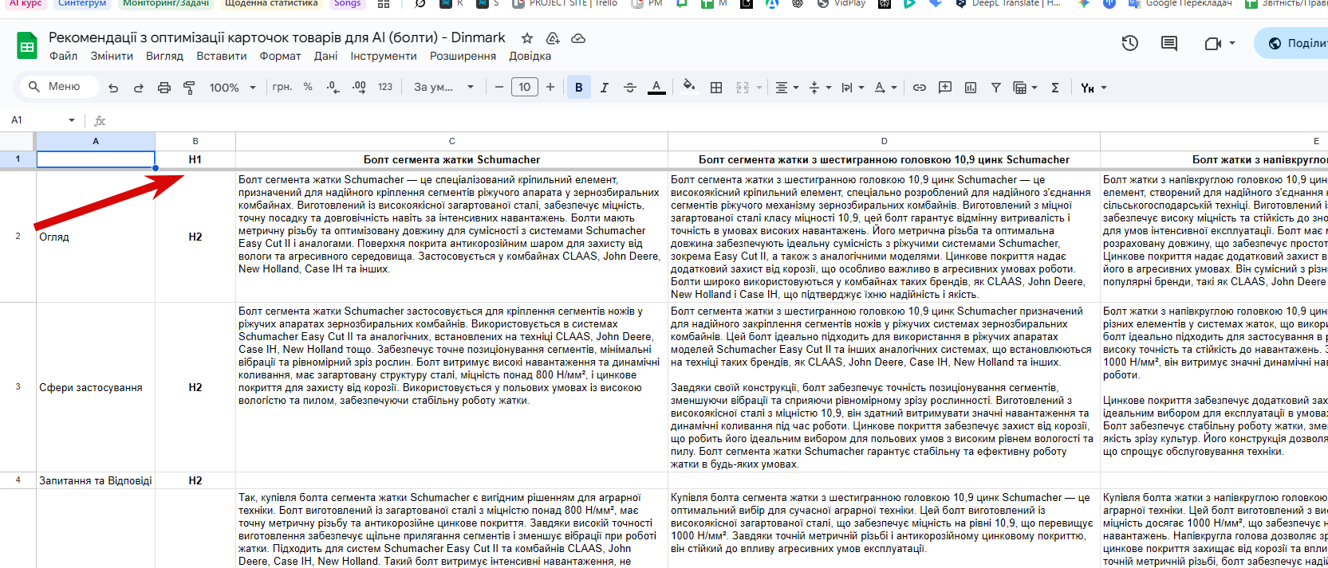Show all comments panel
The width and height of the screenshot is (1328, 568).
pos(1169,43)
